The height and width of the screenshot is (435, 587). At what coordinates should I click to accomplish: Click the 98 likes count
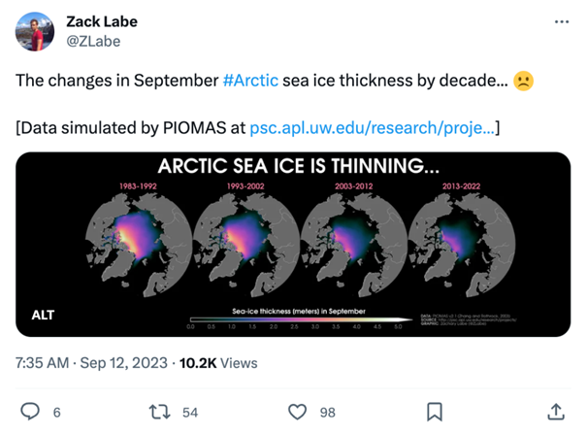click(x=328, y=413)
